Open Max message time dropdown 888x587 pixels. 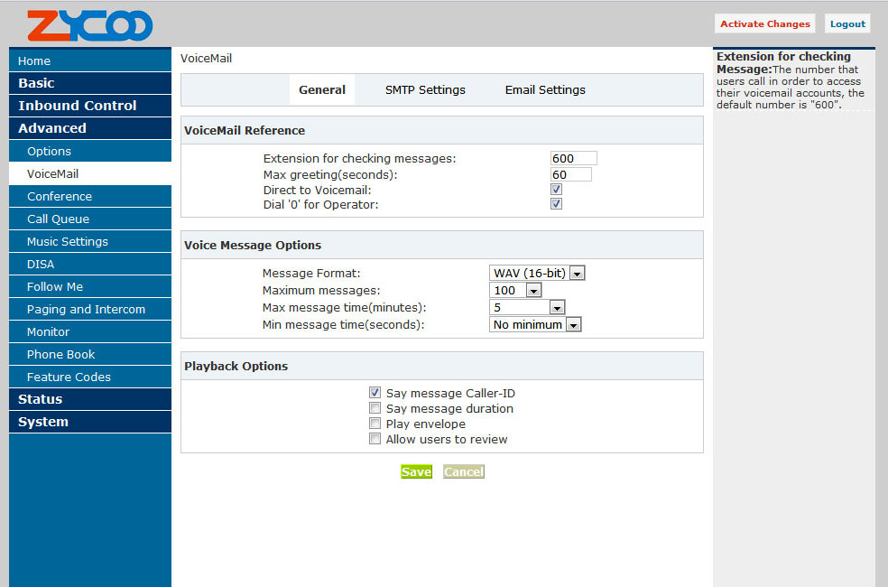pyautogui.click(x=527, y=308)
